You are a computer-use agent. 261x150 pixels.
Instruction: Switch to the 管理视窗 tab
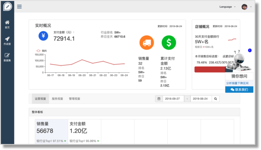click(x=74, y=99)
